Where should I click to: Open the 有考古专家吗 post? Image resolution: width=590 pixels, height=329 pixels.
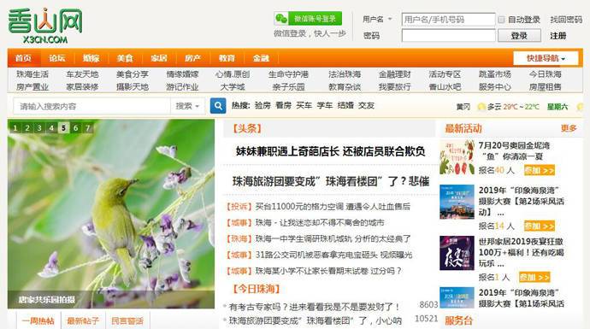tap(314, 307)
